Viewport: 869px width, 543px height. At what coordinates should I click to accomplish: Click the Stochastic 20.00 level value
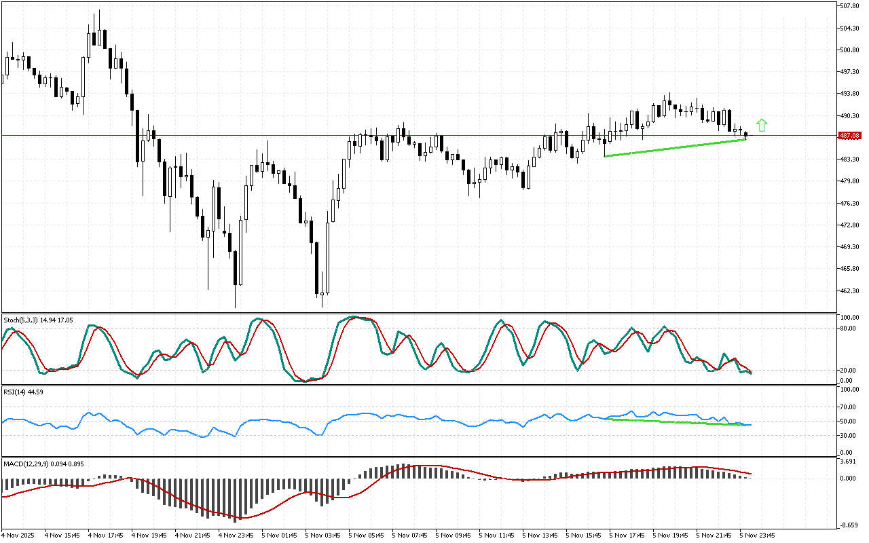[849, 371]
